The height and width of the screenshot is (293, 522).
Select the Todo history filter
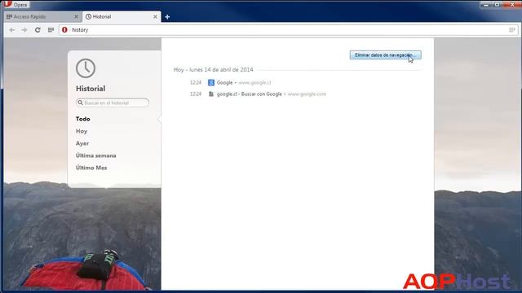pyautogui.click(x=83, y=119)
